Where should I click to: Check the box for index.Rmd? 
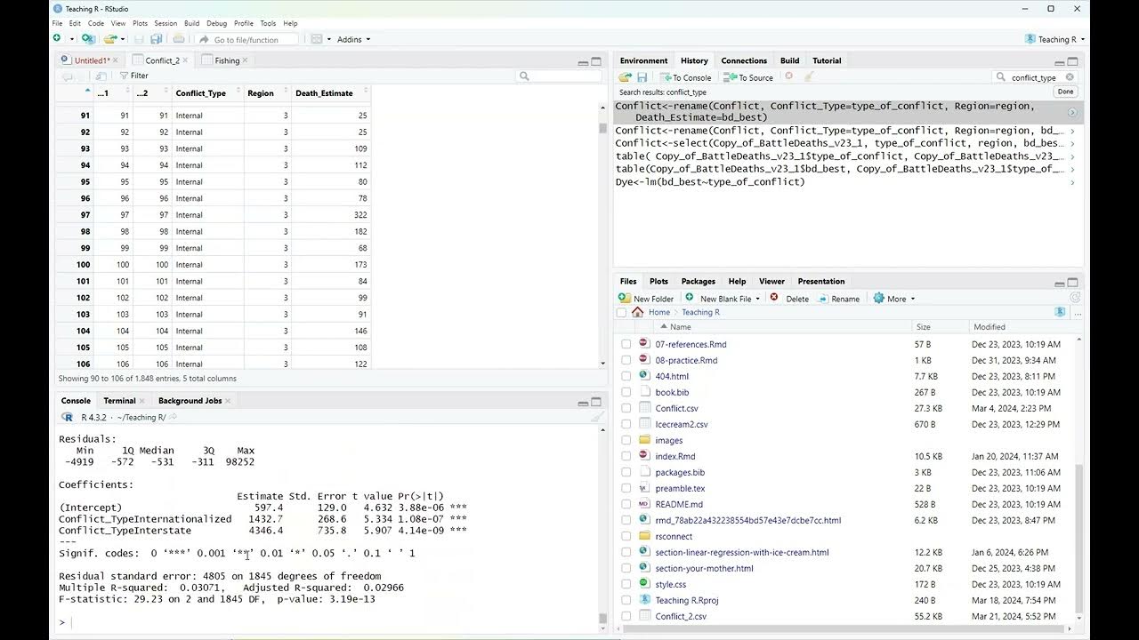[626, 456]
